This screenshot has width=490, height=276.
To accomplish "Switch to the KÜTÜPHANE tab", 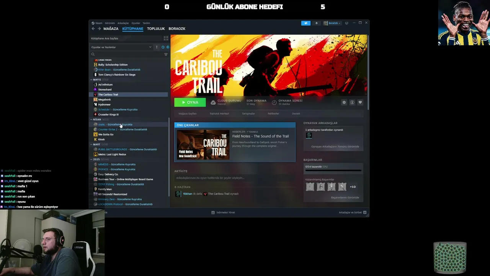I will pos(133,29).
